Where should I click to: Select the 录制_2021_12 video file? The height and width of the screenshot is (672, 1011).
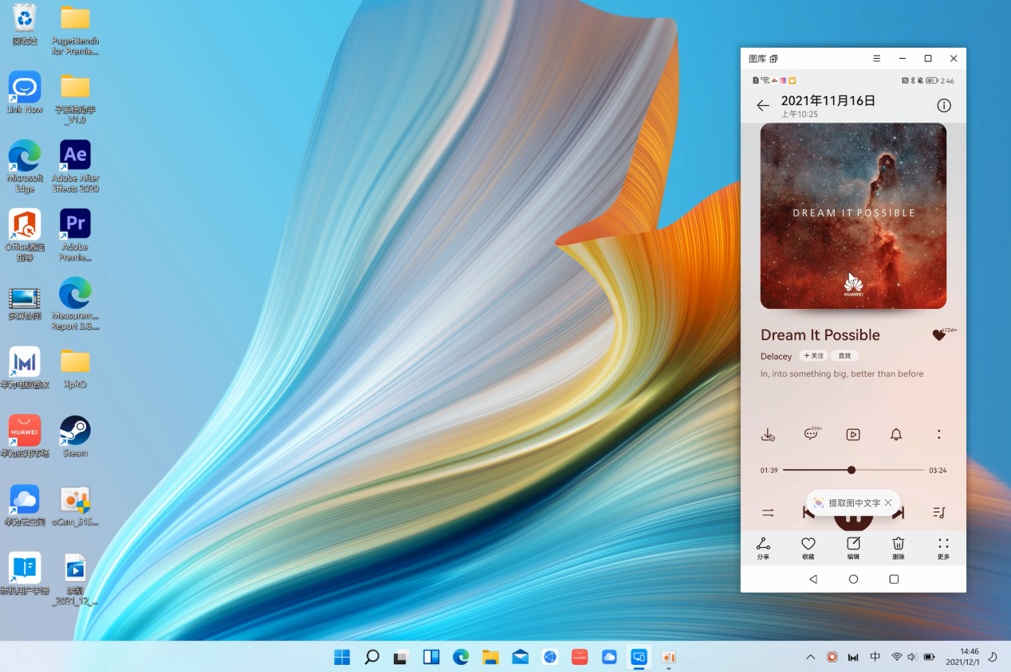pyautogui.click(x=75, y=580)
